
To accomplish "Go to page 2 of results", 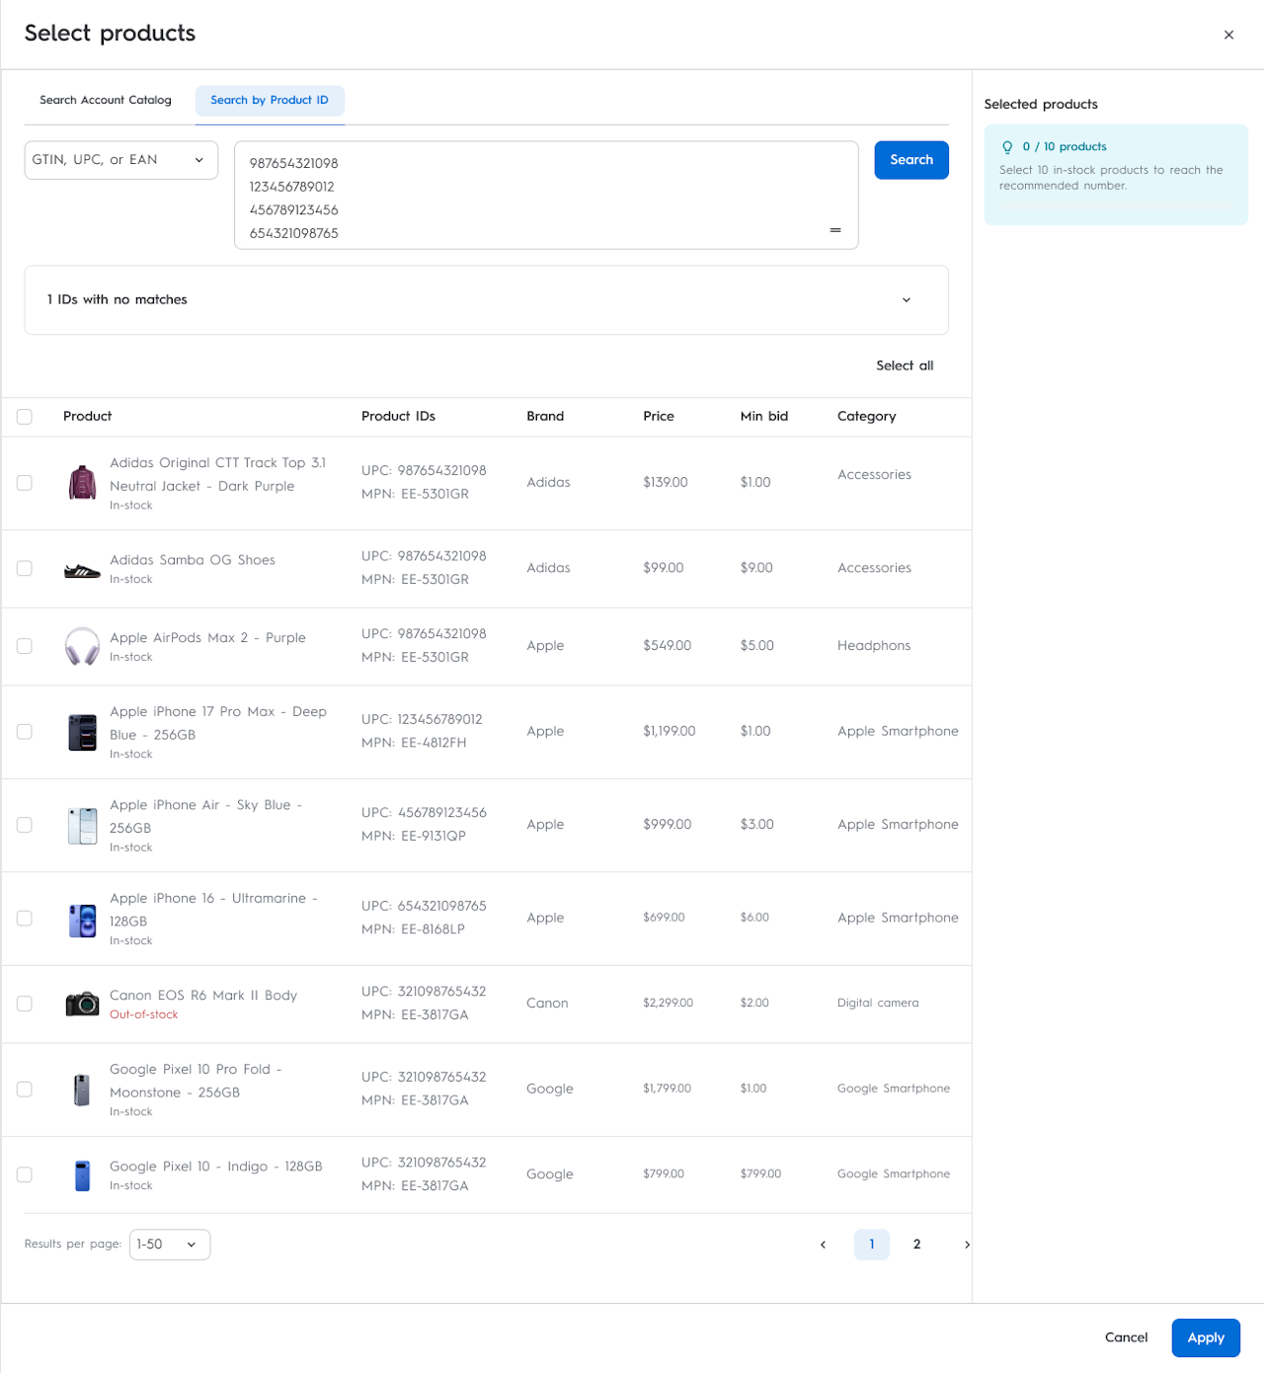I will (x=917, y=1245).
